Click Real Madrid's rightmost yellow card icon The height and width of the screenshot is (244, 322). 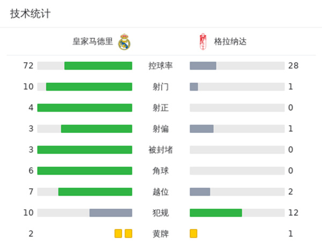[x=128, y=233]
